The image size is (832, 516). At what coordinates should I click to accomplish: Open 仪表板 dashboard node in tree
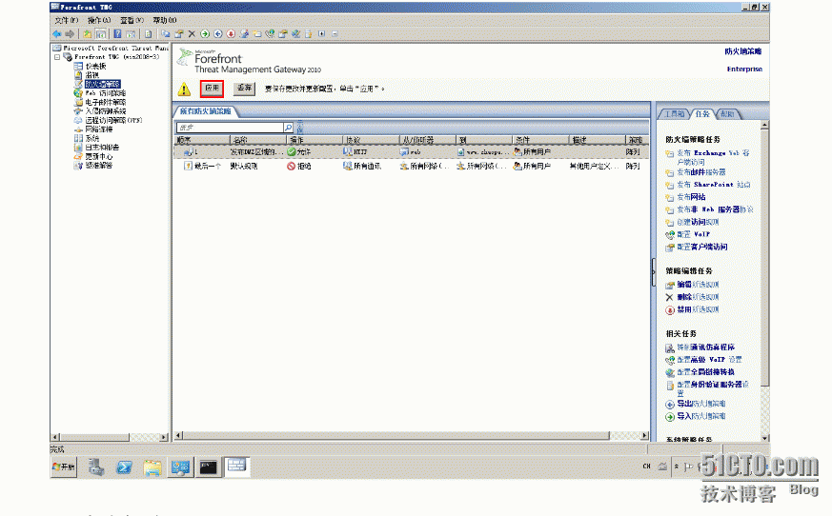pyautogui.click(x=95, y=66)
